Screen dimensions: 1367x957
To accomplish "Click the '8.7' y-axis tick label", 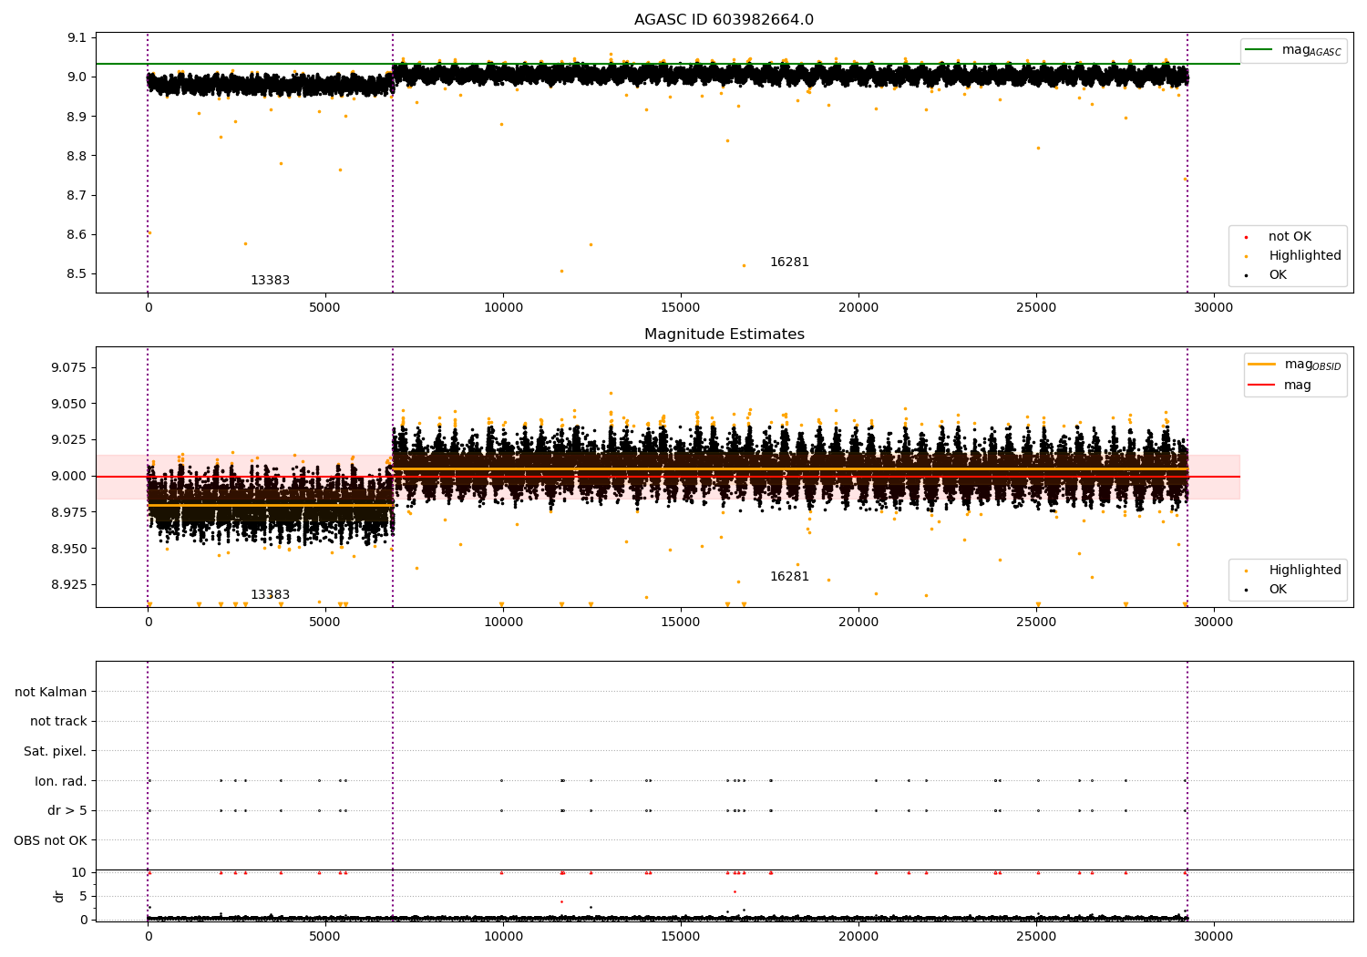I will coord(78,195).
